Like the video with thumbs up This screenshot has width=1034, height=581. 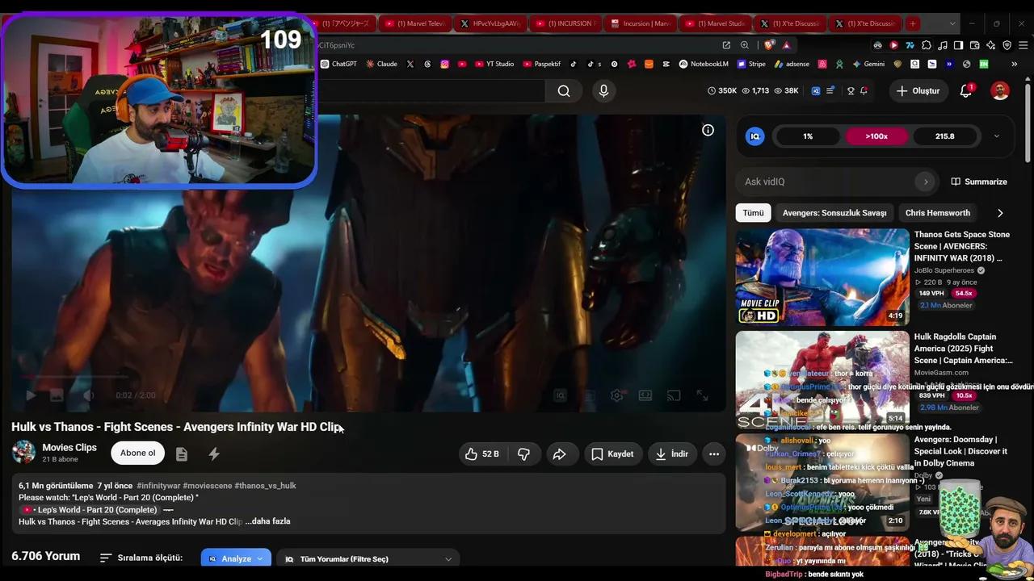pyautogui.click(x=481, y=454)
